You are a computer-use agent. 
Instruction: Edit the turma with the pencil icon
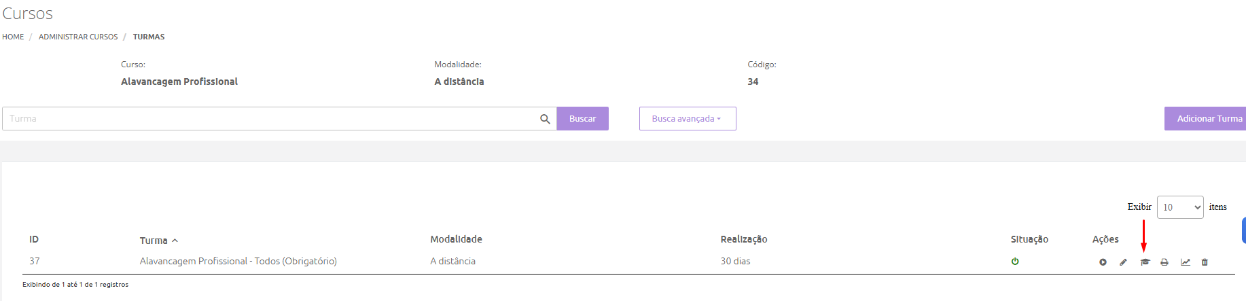click(1123, 262)
